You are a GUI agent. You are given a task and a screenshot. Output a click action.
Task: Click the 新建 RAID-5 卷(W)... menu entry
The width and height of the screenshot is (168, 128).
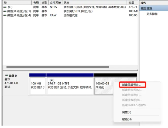pyautogui.click(x=135, y=105)
